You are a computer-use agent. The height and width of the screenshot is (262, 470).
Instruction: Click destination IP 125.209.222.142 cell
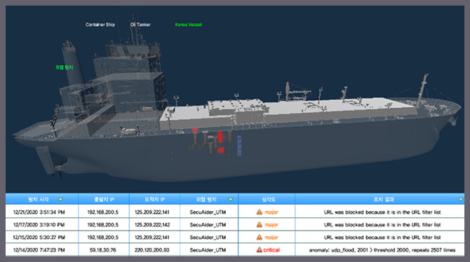152,225
